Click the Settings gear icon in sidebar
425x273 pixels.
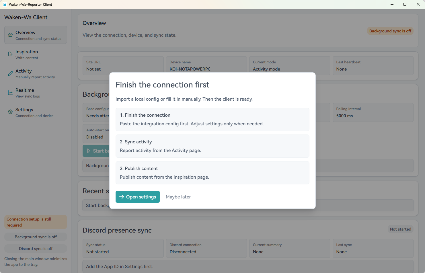tap(10, 112)
